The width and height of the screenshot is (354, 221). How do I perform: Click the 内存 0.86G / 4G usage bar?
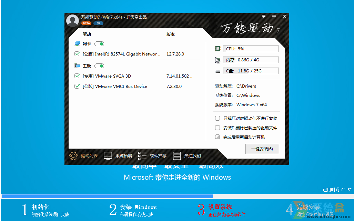click(x=251, y=60)
